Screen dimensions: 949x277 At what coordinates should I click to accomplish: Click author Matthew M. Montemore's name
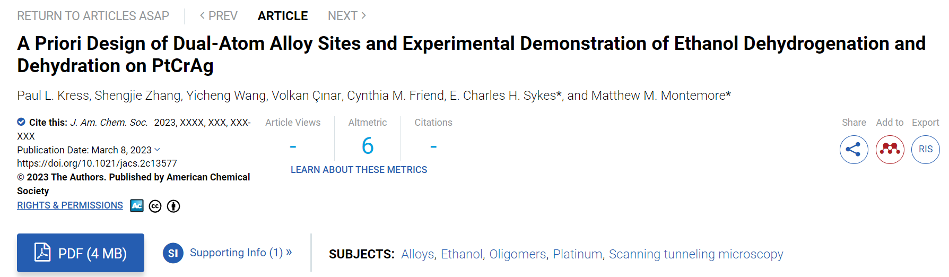coord(661,96)
